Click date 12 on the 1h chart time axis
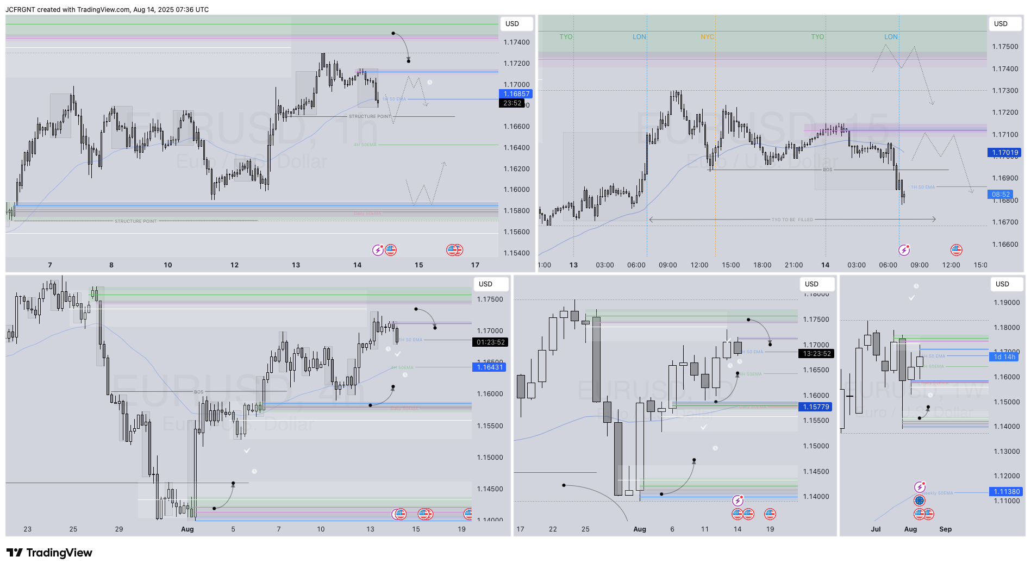The height and width of the screenshot is (569, 1031). tap(234, 265)
